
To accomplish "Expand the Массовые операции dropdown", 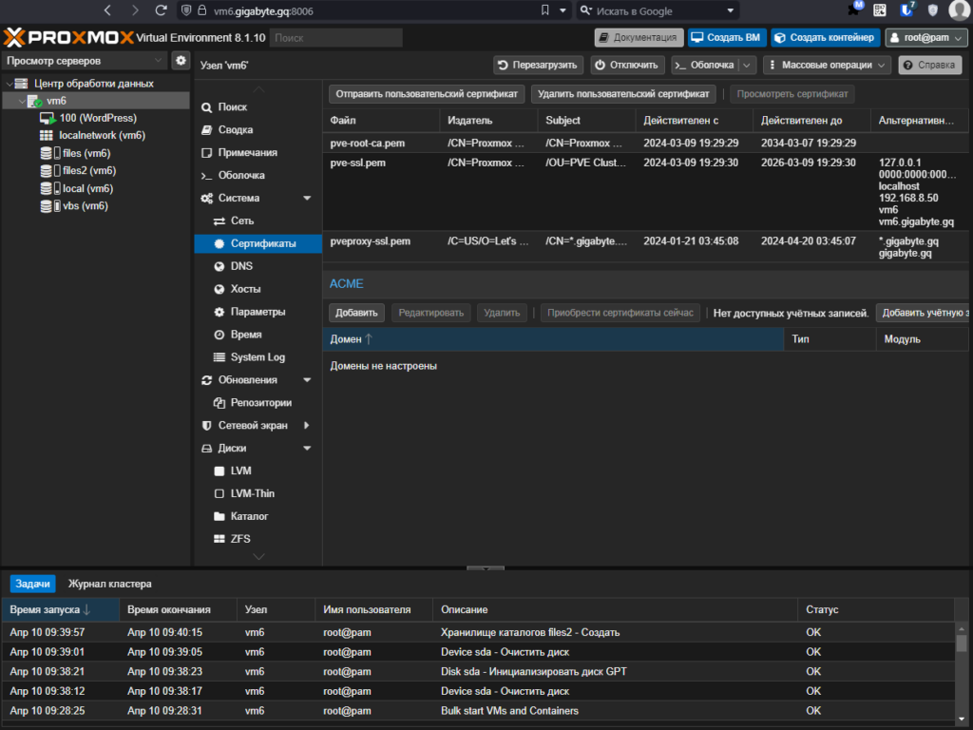I will coord(827,66).
